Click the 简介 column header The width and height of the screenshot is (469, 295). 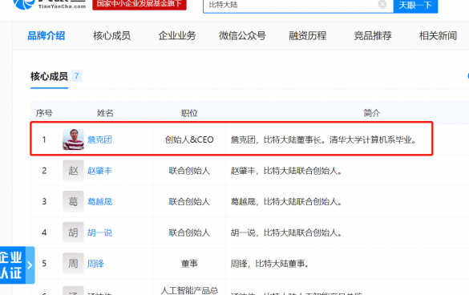click(x=372, y=113)
